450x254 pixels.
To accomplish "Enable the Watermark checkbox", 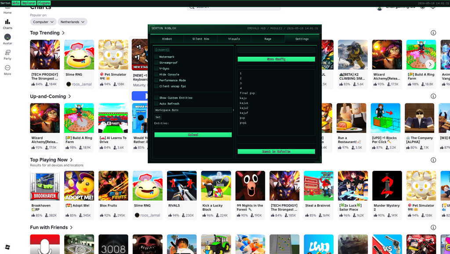I will (156, 57).
